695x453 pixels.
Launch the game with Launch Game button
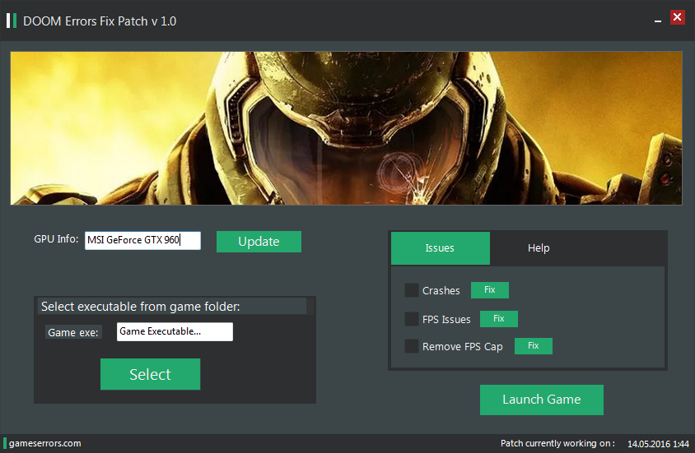tap(542, 400)
